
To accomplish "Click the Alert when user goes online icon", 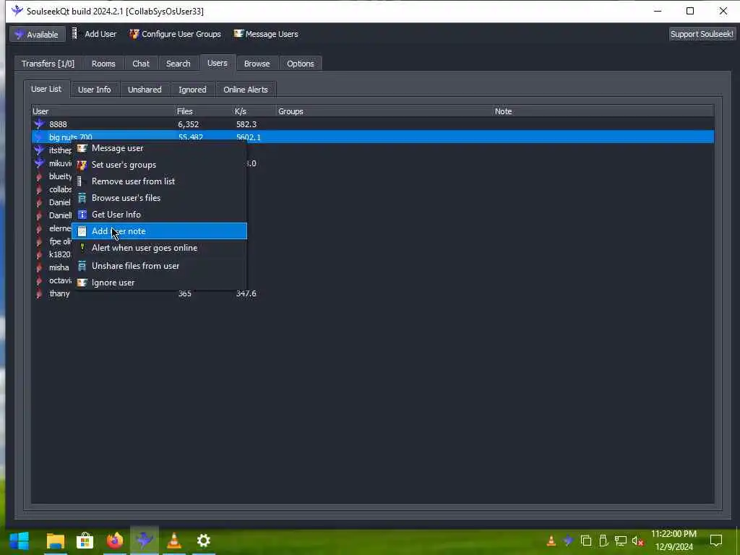I will coord(82,247).
